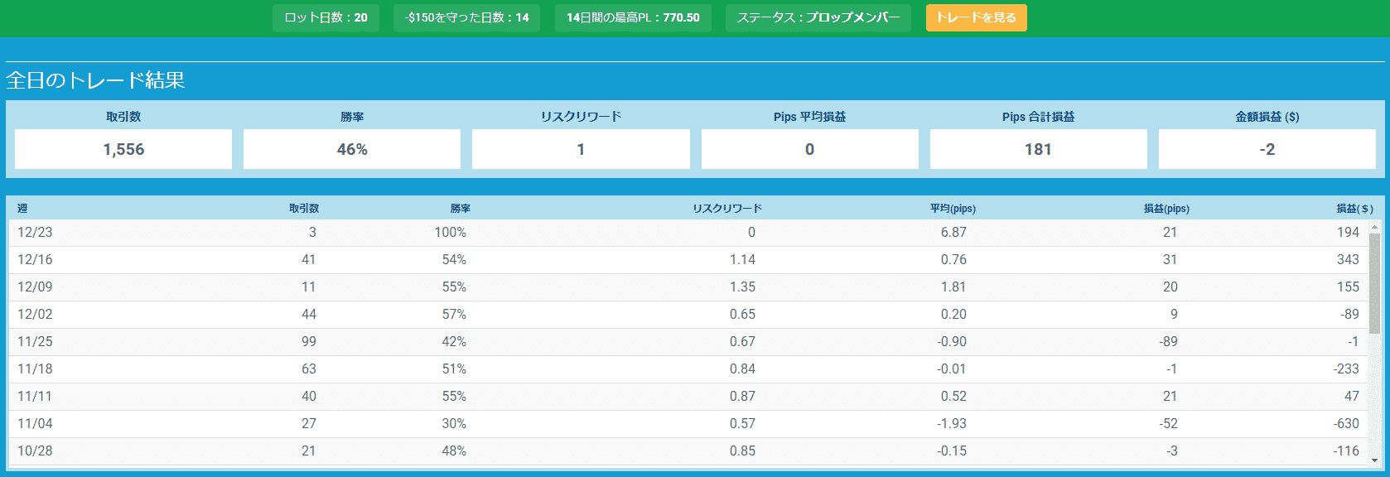This screenshot has height=477, width=1390.
Task: Click the 48% win rate in 10/28 row
Action: coord(454,451)
